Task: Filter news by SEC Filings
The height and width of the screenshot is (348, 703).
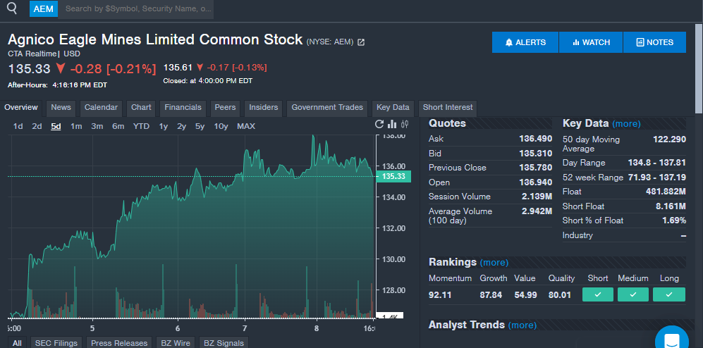Action: (x=56, y=343)
